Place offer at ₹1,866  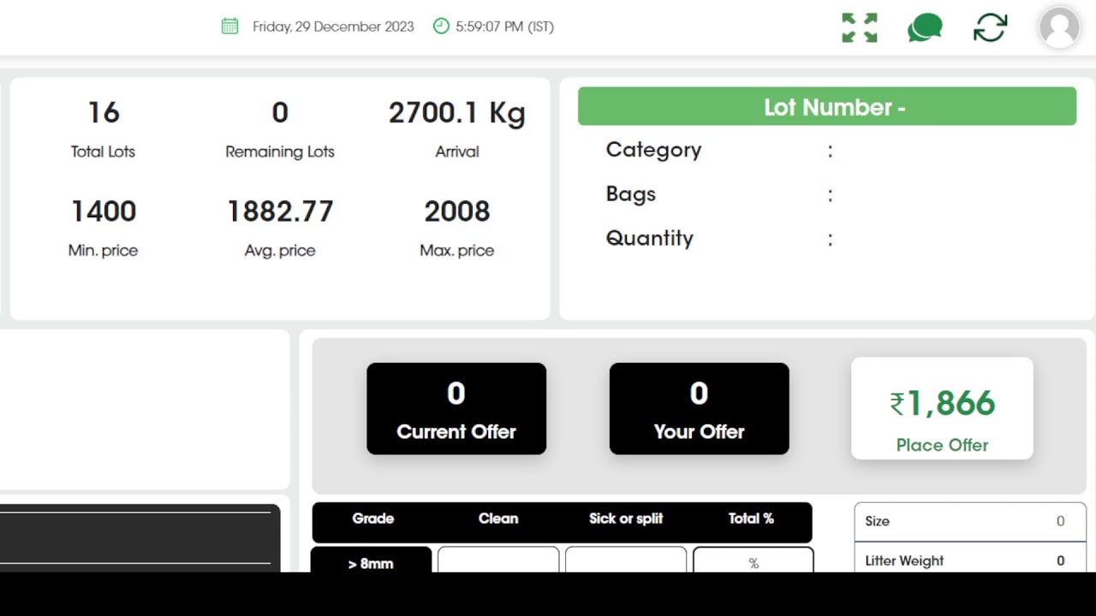942,408
